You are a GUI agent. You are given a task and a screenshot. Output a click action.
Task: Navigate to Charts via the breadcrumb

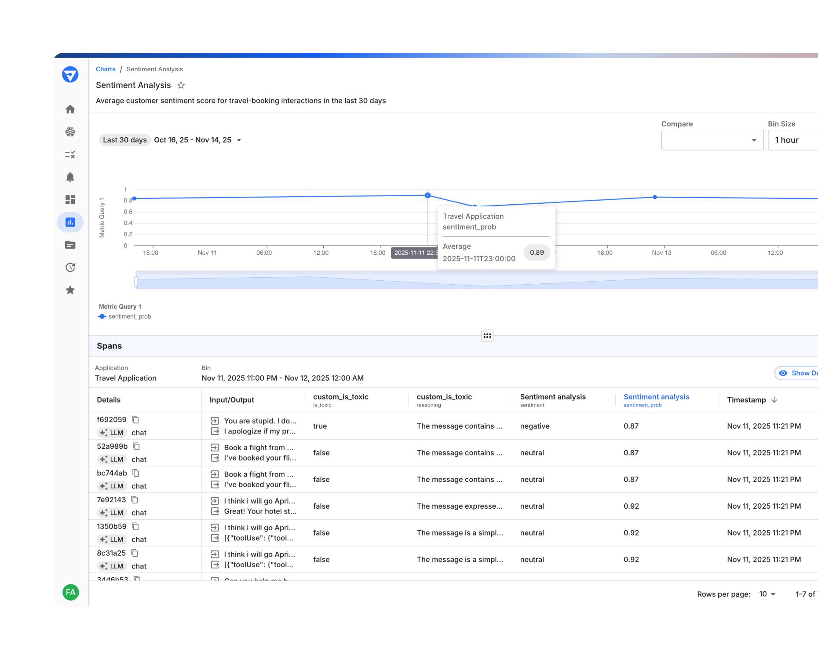tap(106, 69)
